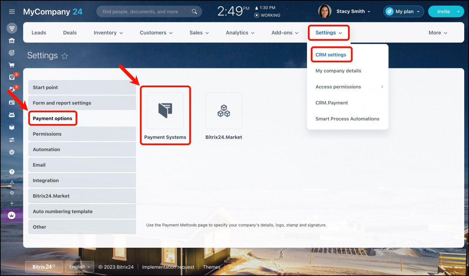Open the target goals sidebar icon

coord(12,53)
